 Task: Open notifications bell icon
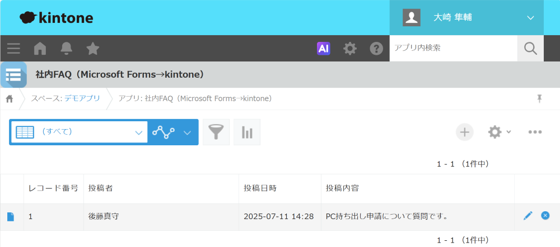[x=66, y=49]
